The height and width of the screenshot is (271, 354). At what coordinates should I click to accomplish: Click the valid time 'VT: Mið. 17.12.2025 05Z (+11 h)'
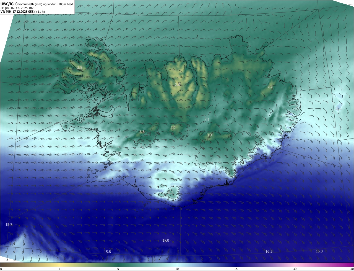tap(23, 12)
